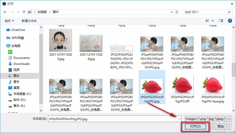Open the view options dropdown arrow
Viewport: 236px width, 133px height.
click(x=213, y=21)
